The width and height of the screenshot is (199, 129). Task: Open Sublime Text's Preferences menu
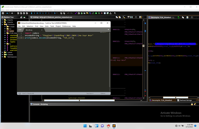pos(66,26)
